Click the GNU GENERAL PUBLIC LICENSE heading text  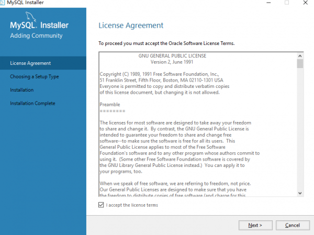172,56
